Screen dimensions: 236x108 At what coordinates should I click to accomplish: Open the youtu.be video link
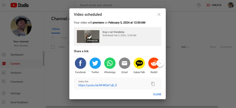pos(97,85)
